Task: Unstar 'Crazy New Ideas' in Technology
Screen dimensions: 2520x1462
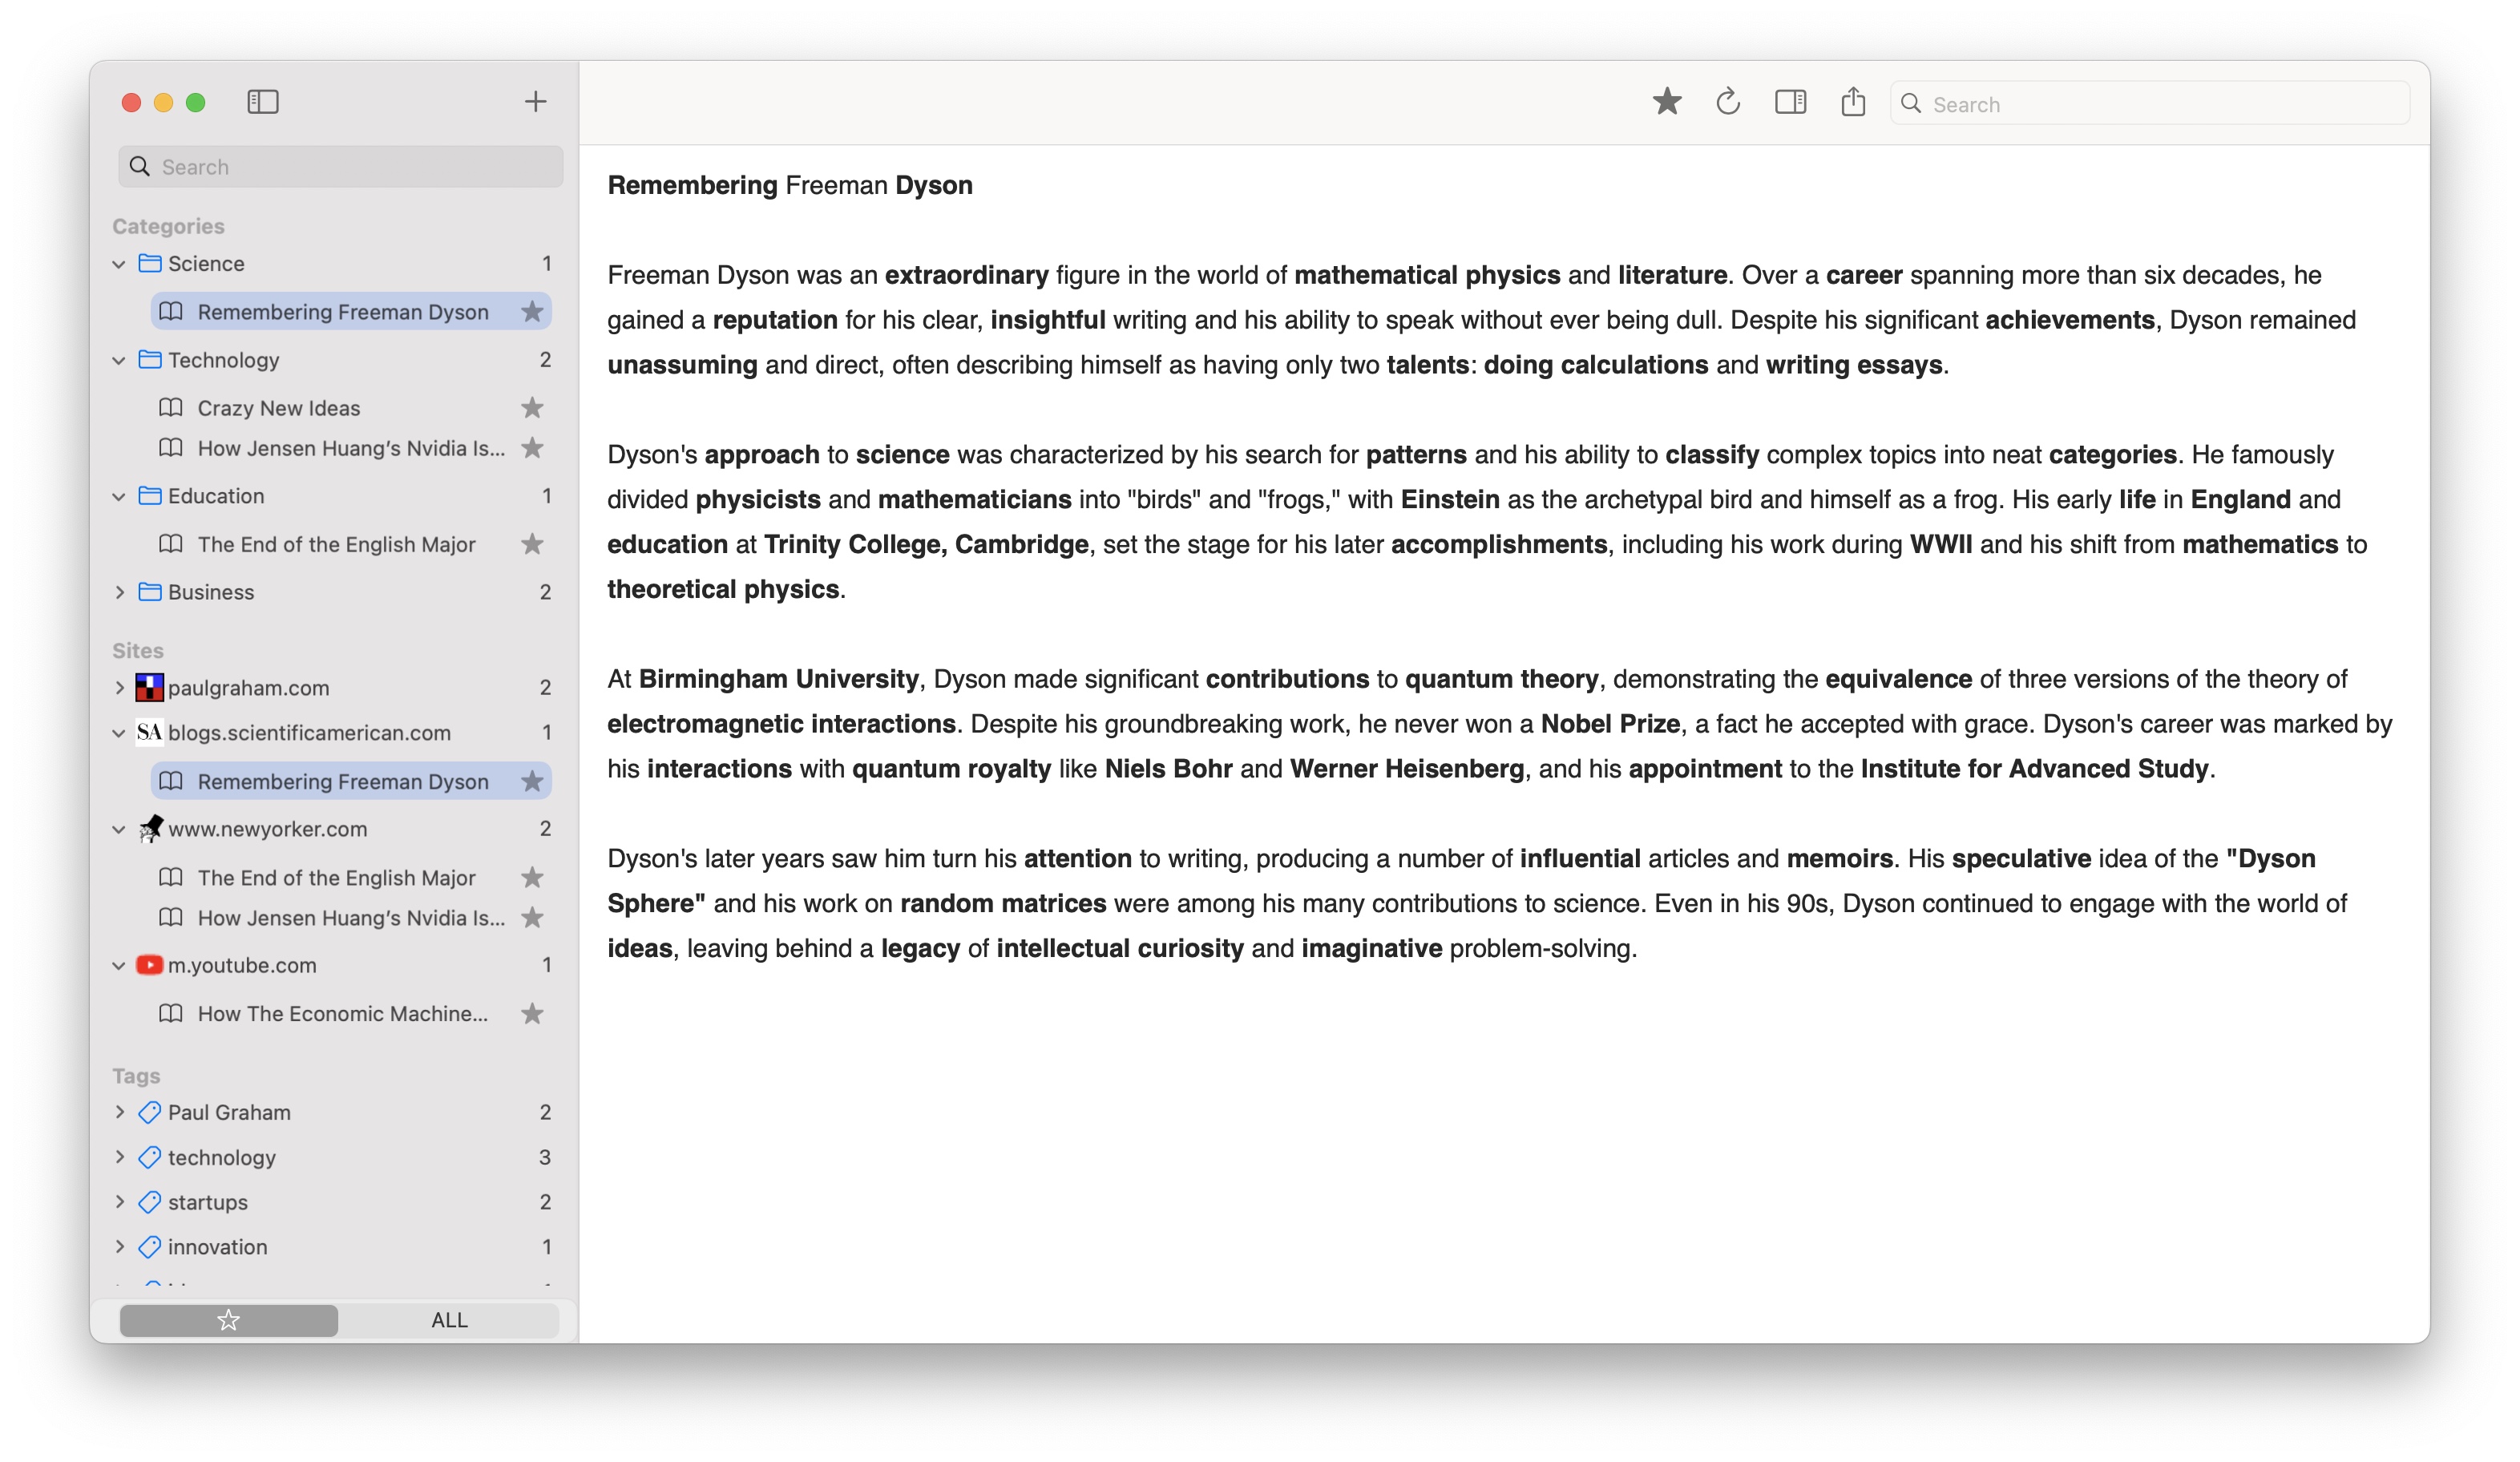Action: [x=532, y=407]
